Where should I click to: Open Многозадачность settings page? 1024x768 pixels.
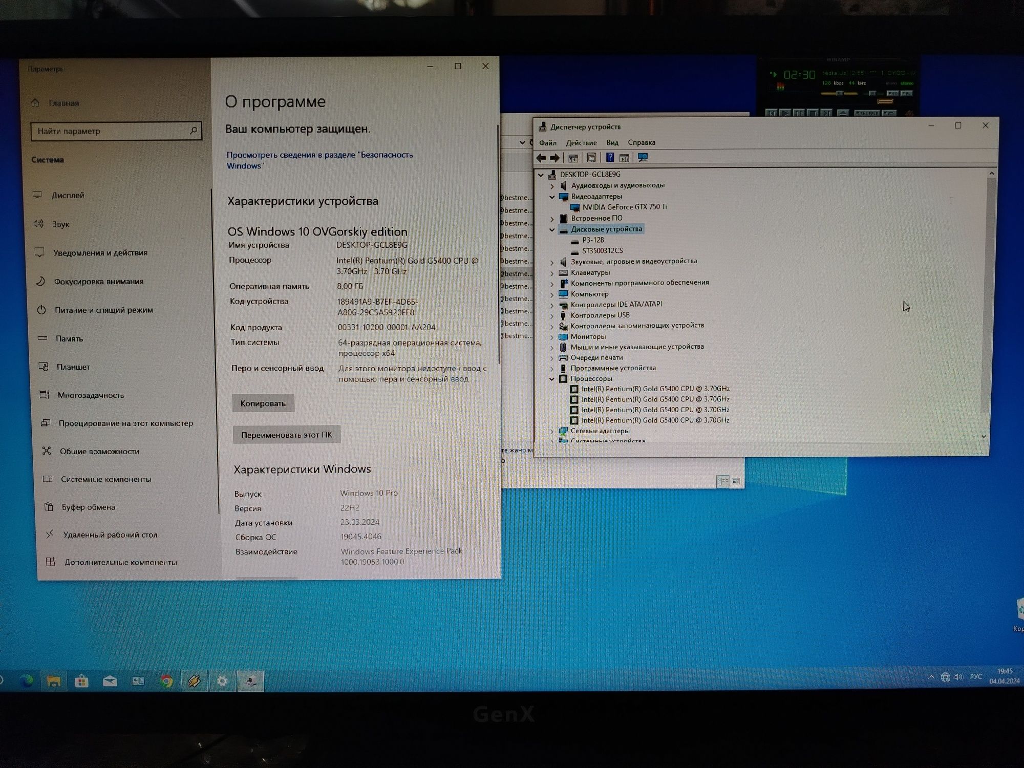click(82, 395)
